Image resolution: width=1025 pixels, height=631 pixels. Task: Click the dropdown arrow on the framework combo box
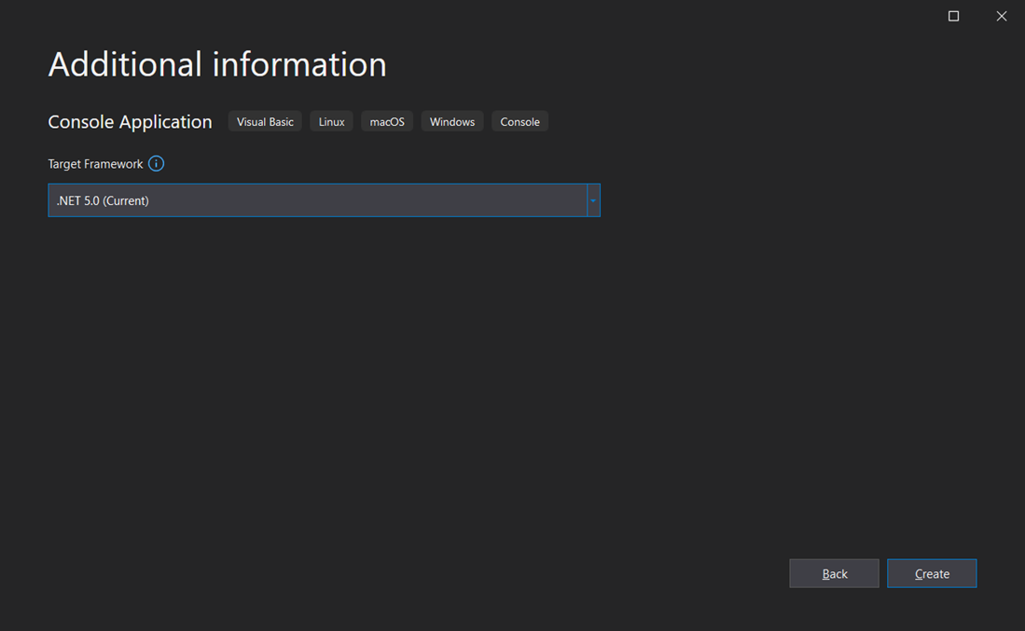[x=592, y=199]
